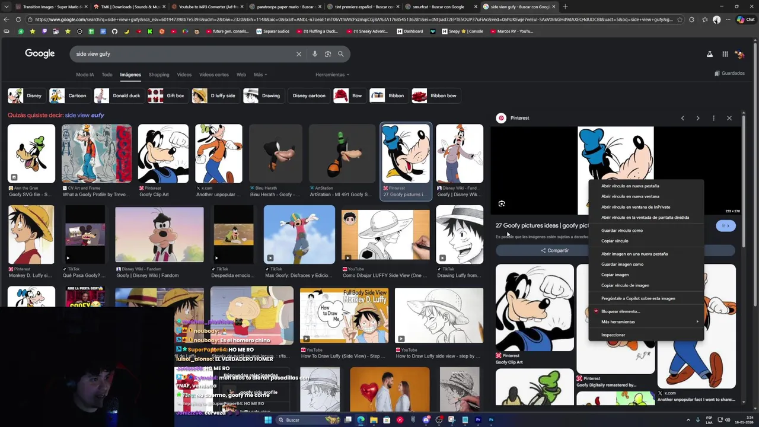The height and width of the screenshot is (427, 759).
Task: Click browser back arrow
Action: 7,20
